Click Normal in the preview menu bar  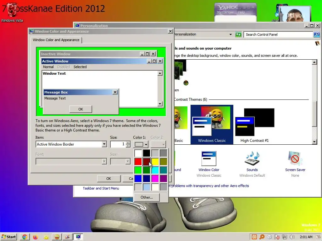click(x=48, y=67)
